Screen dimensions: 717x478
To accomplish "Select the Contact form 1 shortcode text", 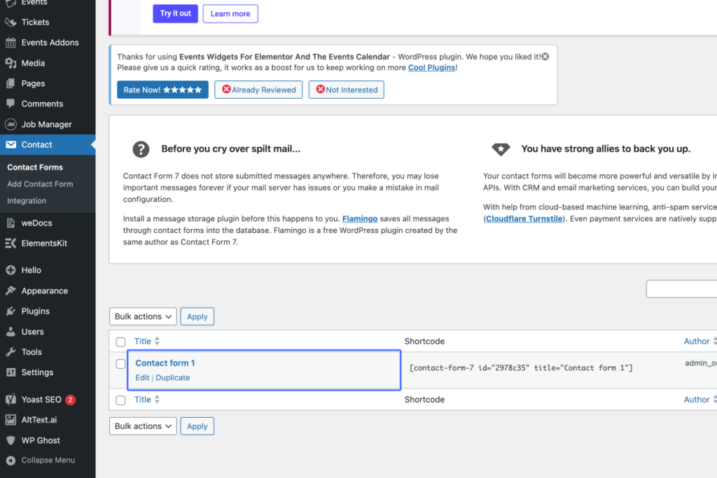I will coord(521,368).
